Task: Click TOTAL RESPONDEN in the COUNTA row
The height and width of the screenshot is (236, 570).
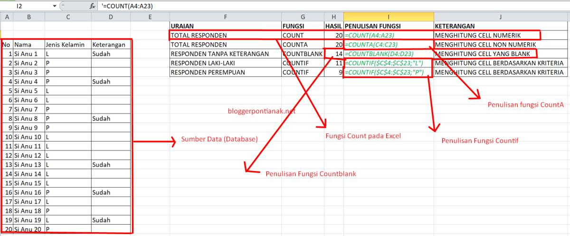Action: [225, 44]
